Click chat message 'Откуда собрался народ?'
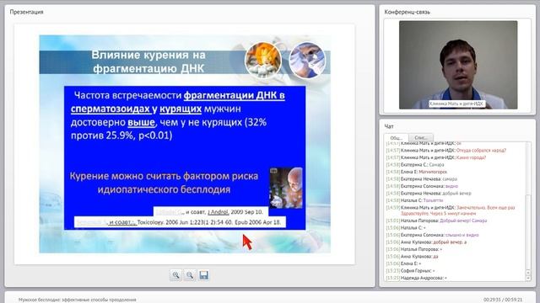The image size is (540, 303). click(481, 151)
